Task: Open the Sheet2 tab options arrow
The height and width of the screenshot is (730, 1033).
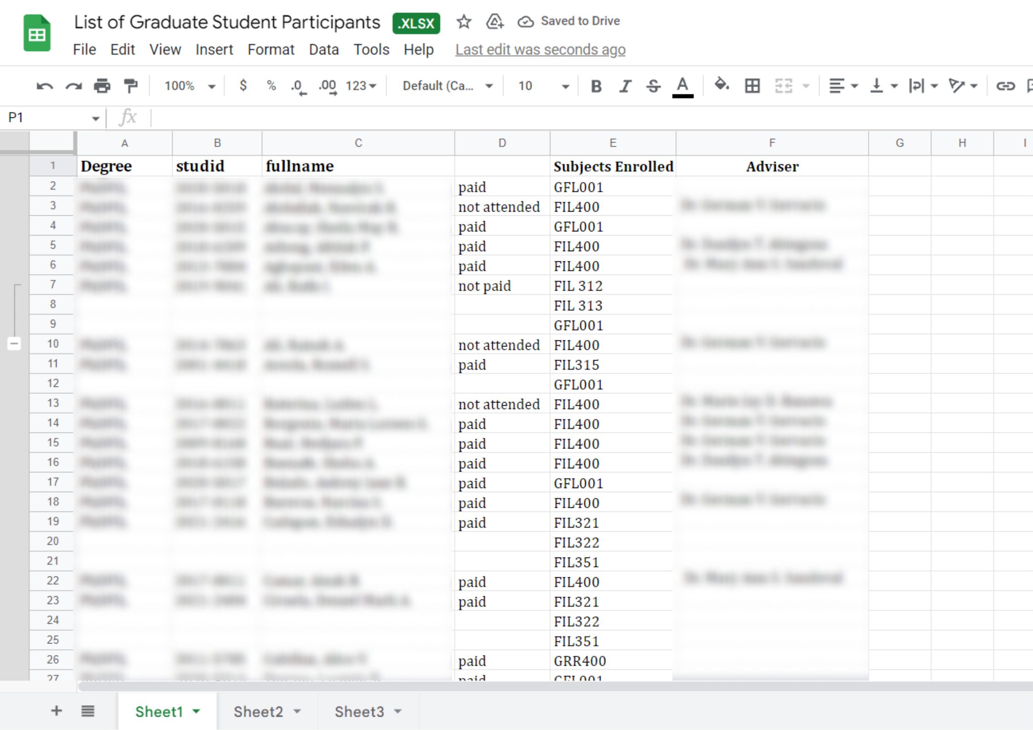Action: pyautogui.click(x=297, y=711)
